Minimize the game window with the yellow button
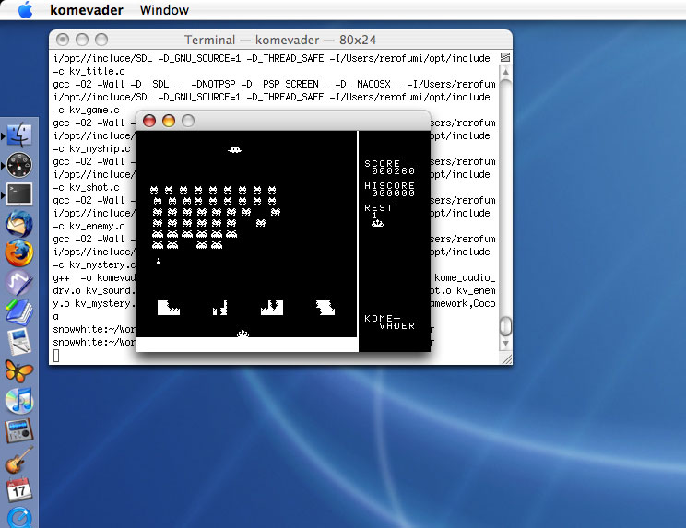The height and width of the screenshot is (528, 686). (x=169, y=121)
